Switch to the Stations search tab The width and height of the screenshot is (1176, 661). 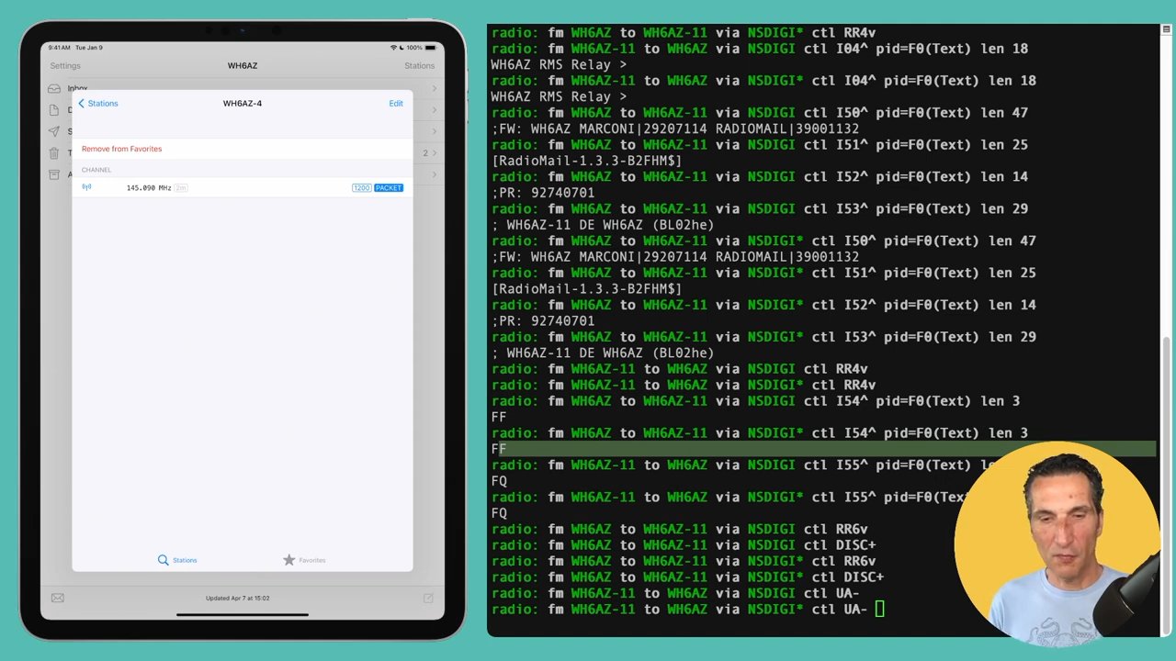point(176,560)
